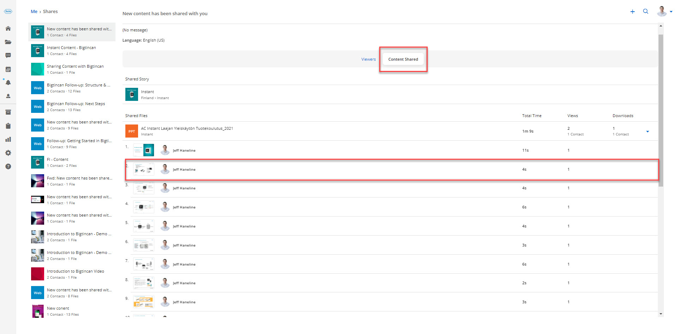The width and height of the screenshot is (678, 334).
Task: Click the 1m 9s total time value
Action: point(528,131)
